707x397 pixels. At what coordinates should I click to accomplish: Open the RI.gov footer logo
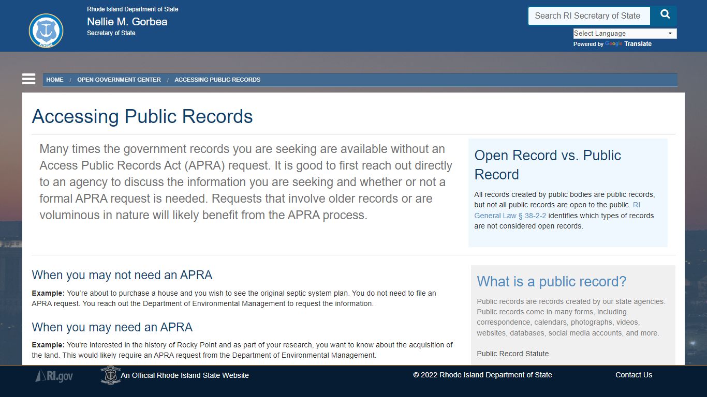(x=54, y=376)
